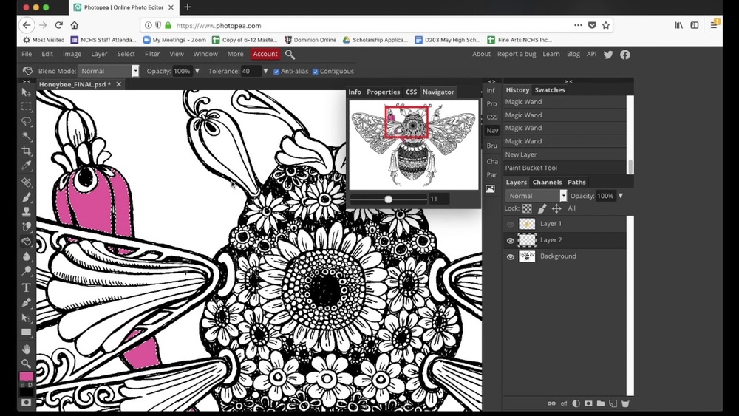The image size is (739, 416).
Task: Delete layer with trash icon
Action: pyautogui.click(x=625, y=403)
